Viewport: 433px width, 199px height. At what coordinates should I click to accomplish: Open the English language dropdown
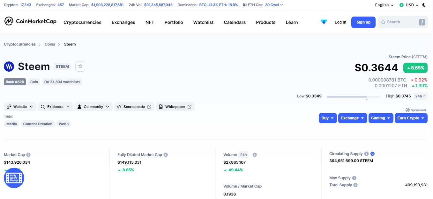point(384,5)
